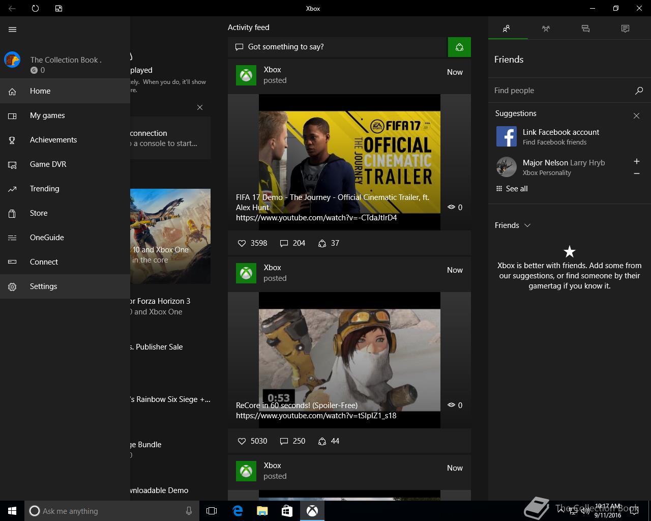Expand the Friends filter dropdown
The image size is (651, 521).
click(x=513, y=225)
